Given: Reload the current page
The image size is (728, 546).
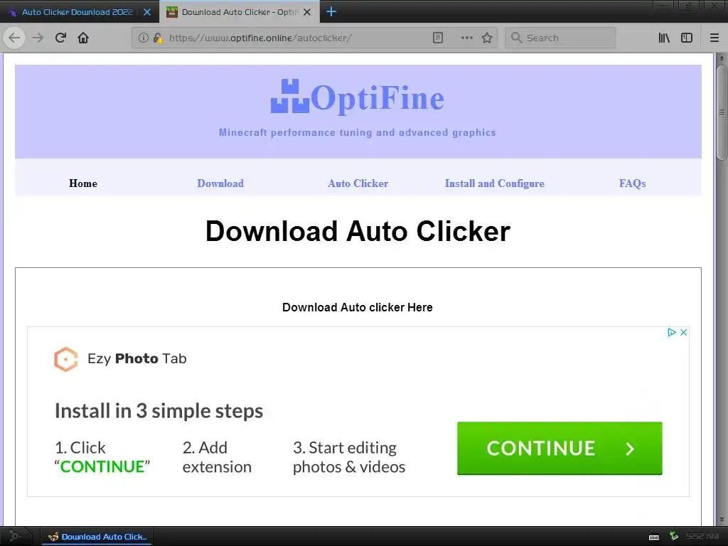Looking at the screenshot, I should [60, 38].
